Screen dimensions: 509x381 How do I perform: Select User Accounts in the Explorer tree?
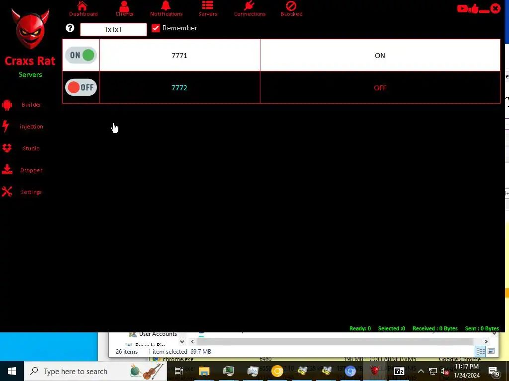tap(158, 334)
